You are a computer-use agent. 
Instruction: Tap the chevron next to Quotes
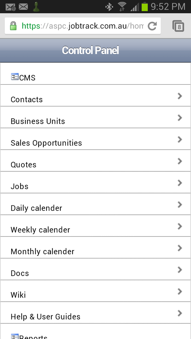point(180,161)
